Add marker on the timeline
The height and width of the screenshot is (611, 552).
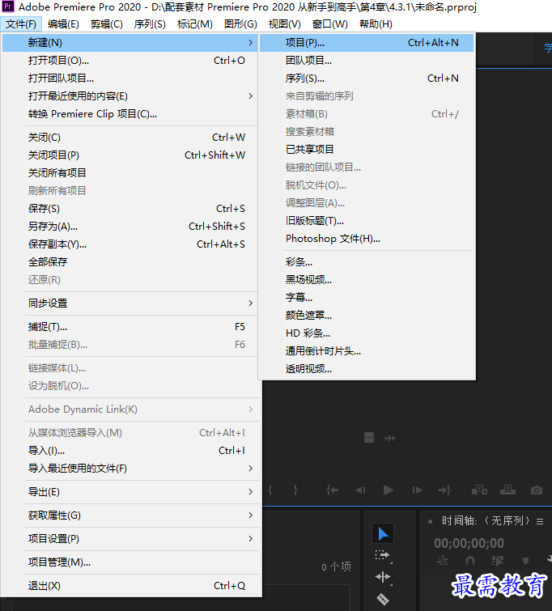pyautogui.click(x=525, y=561)
